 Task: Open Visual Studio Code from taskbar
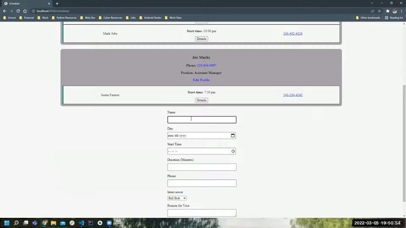click(82, 223)
